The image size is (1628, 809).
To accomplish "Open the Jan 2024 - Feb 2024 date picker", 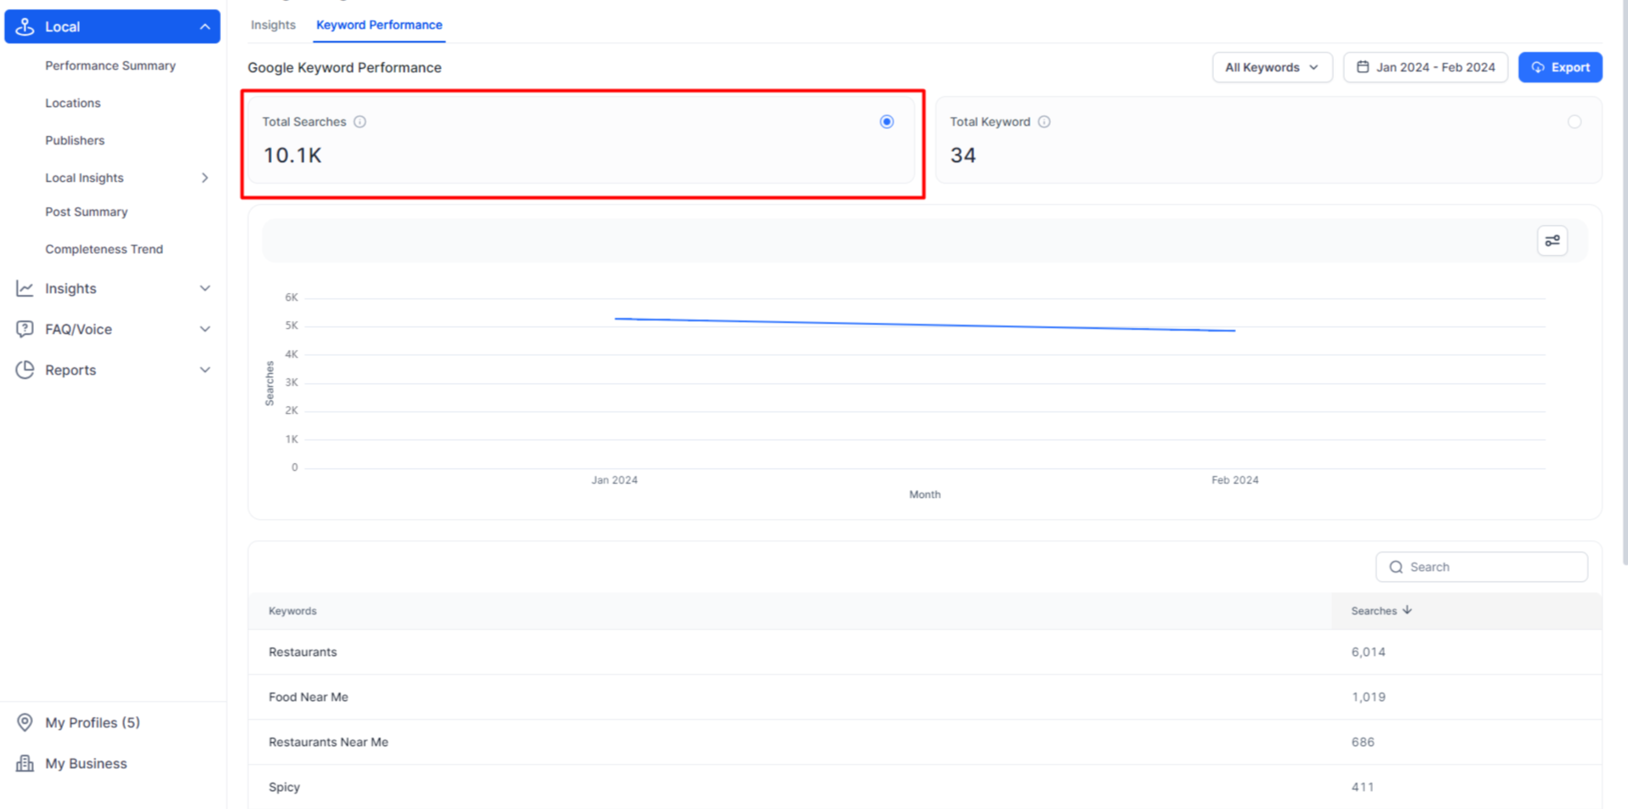I will [1426, 67].
